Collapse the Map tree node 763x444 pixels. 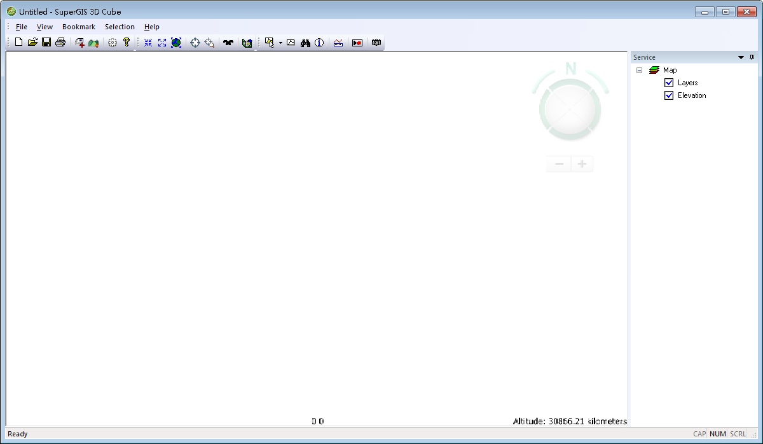pos(640,70)
